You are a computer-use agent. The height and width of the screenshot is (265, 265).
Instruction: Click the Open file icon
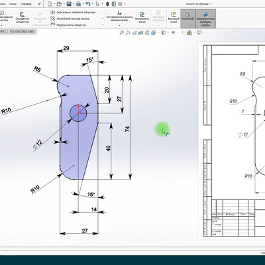click(59, 4)
